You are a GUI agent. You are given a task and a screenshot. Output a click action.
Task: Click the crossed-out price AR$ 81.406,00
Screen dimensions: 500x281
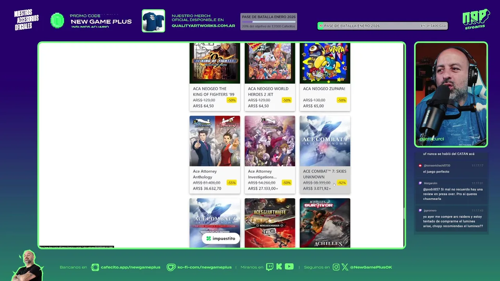[207, 183]
